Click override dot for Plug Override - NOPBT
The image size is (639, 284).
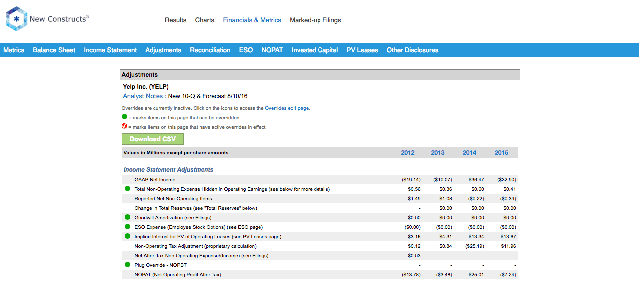click(127, 265)
